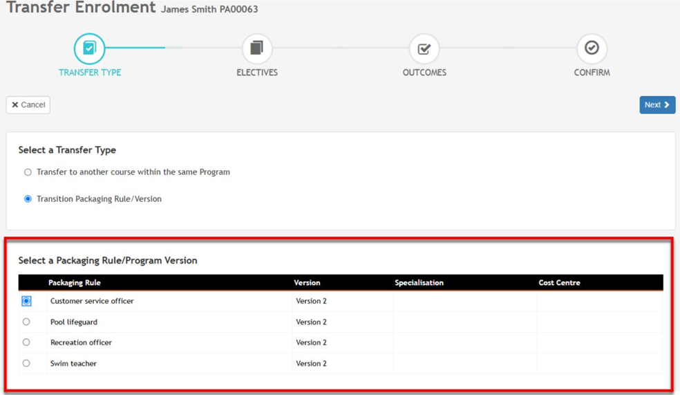Image resolution: width=680 pixels, height=395 pixels.
Task: Choose the Pool lifeguard radio button
Action: click(26, 322)
